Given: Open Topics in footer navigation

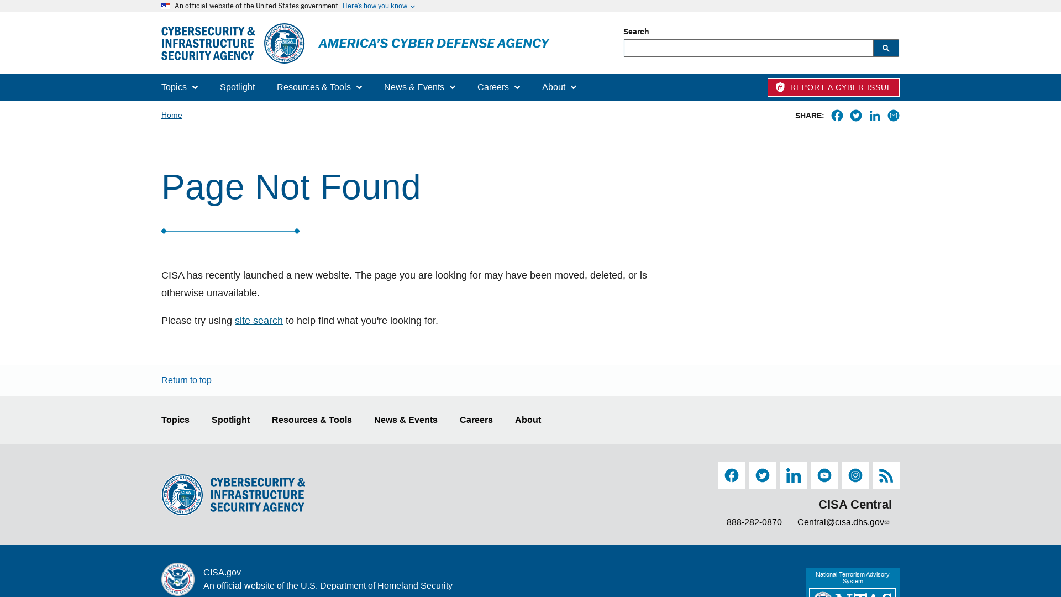Looking at the screenshot, I should pyautogui.click(x=175, y=420).
